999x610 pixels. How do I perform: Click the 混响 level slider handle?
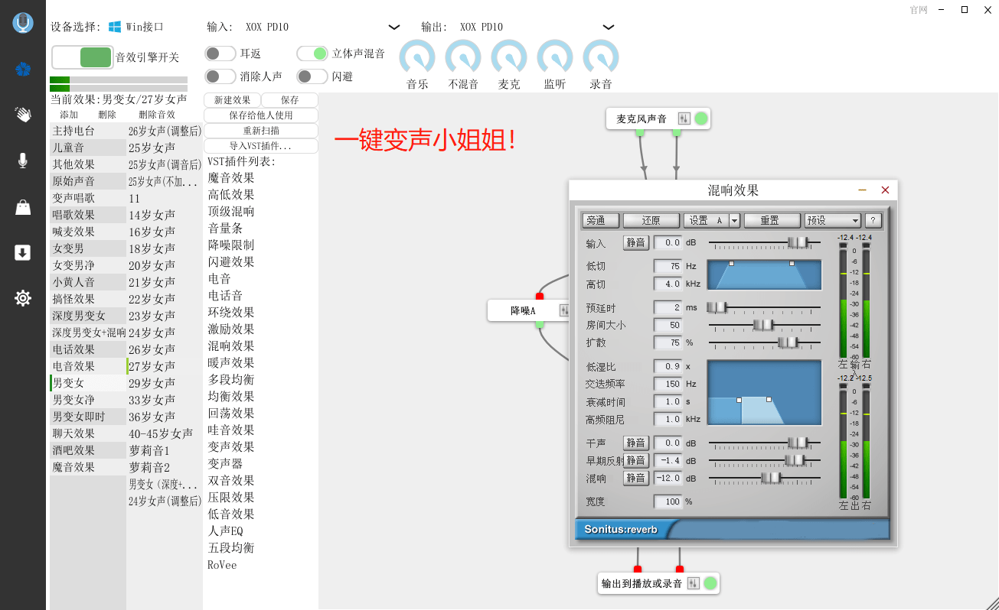point(771,478)
